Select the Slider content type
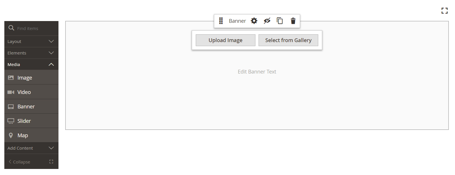Viewport: 455px width, 175px height. click(24, 121)
